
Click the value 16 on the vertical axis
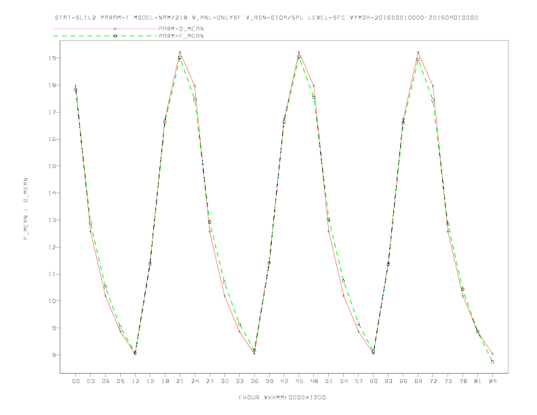pos(52,140)
